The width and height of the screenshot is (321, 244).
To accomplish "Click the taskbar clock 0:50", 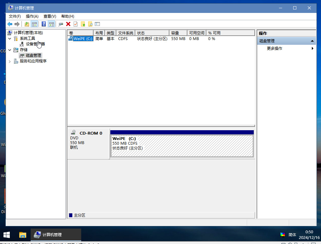I will coord(309,232).
